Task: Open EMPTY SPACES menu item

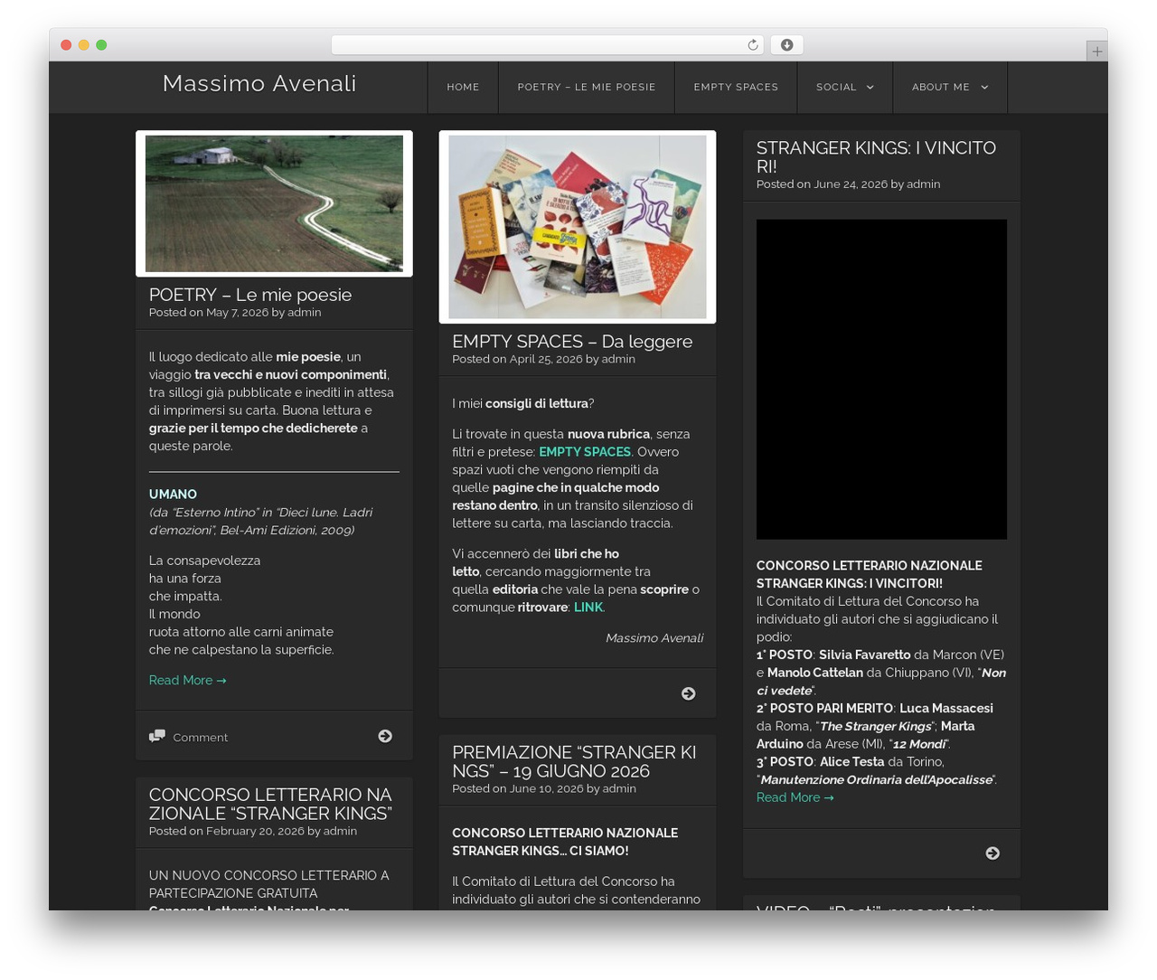Action: (x=736, y=87)
